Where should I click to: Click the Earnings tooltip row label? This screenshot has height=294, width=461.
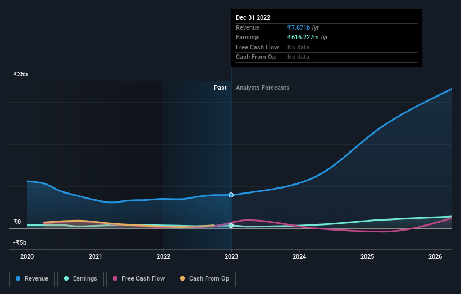(x=248, y=37)
